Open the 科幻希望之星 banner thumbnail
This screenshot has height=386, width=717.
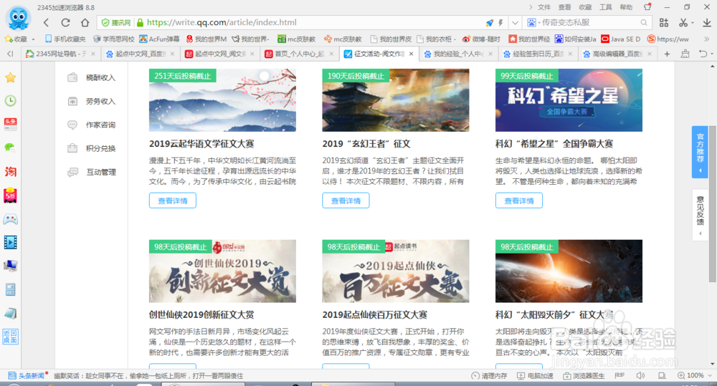pos(569,100)
